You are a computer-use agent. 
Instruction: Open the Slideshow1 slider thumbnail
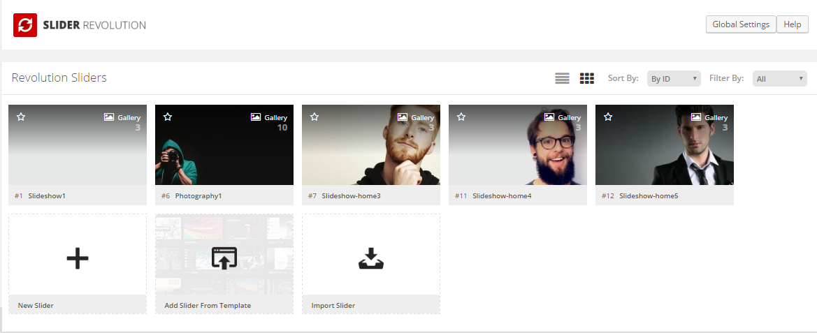click(x=78, y=145)
